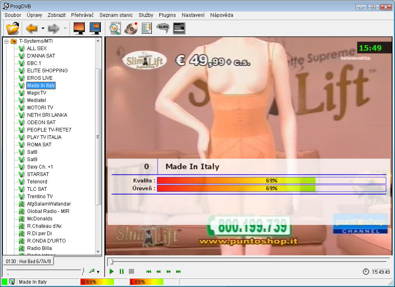The height and width of the screenshot is (287, 395).
Task: Open the back button history dropdown arrow
Action: tap(43, 29)
